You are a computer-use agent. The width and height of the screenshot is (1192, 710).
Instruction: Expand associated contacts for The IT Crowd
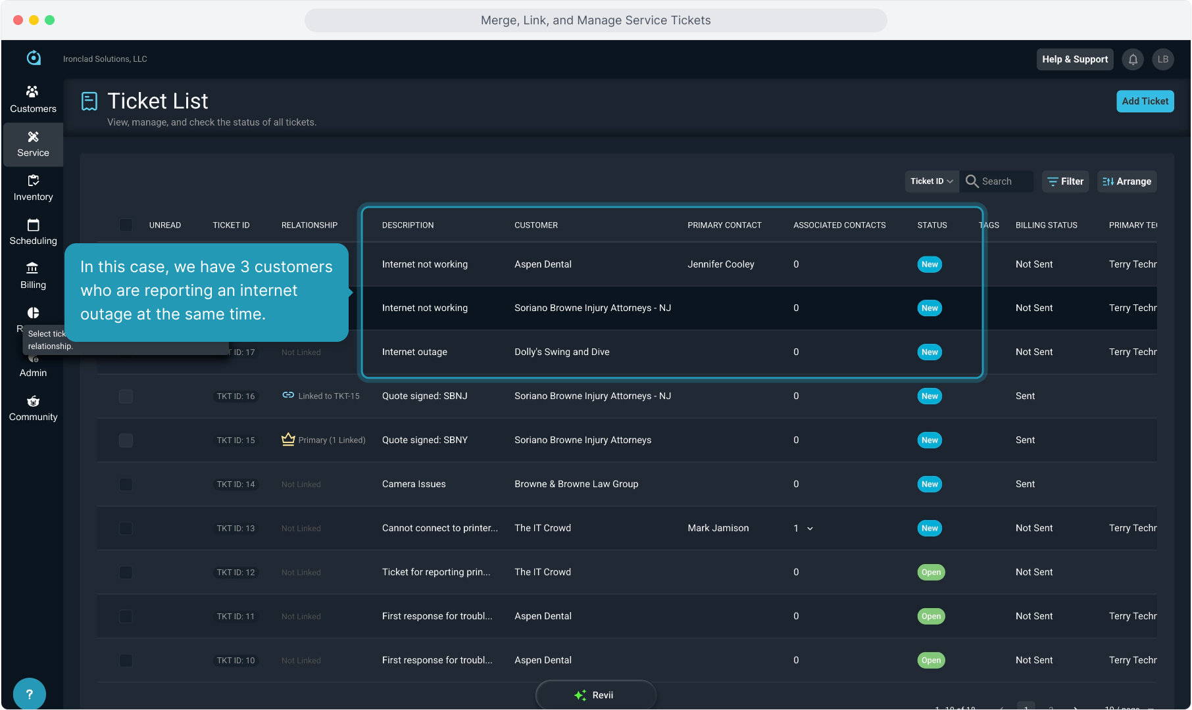810,529
